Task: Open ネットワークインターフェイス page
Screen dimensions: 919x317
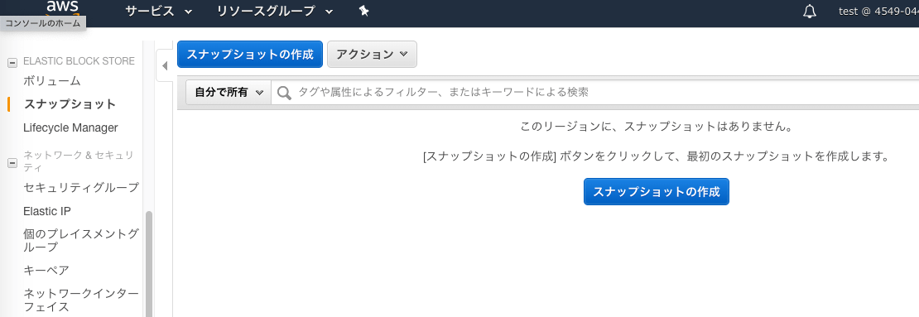Action: point(81,300)
